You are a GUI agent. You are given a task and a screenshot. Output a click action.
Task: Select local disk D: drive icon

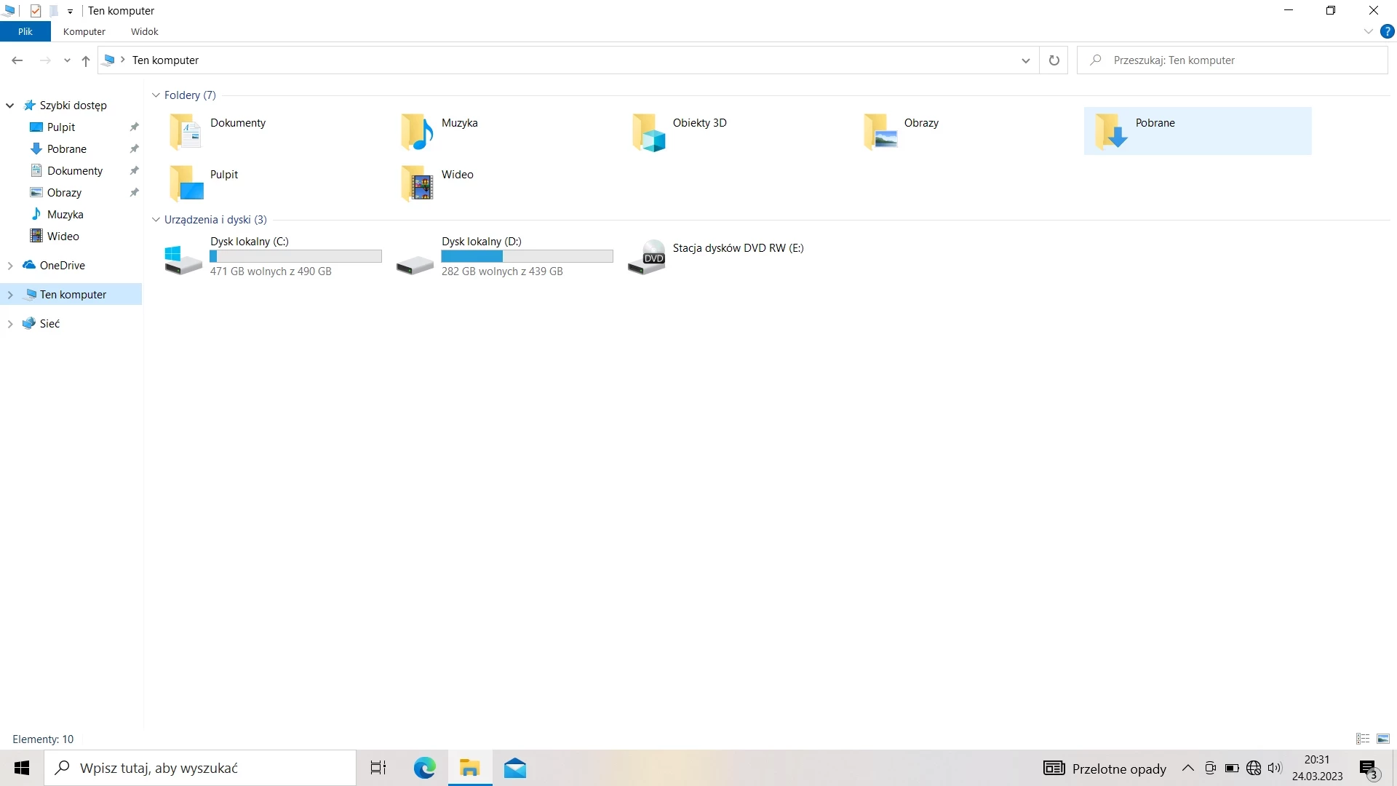point(415,265)
